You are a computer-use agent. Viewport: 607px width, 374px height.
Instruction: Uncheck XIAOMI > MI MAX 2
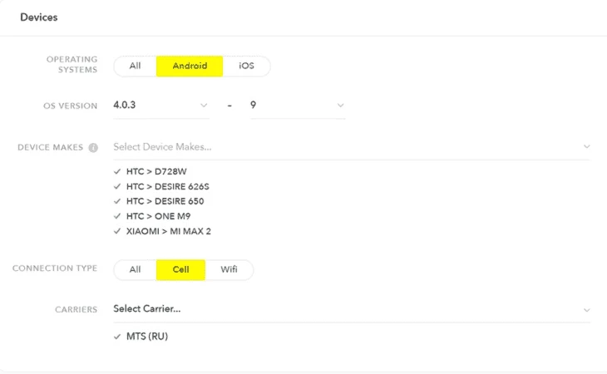pyautogui.click(x=117, y=231)
